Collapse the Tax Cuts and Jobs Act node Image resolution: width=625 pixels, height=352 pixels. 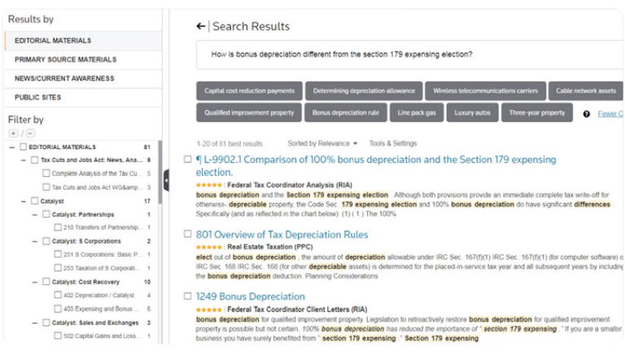point(24,160)
